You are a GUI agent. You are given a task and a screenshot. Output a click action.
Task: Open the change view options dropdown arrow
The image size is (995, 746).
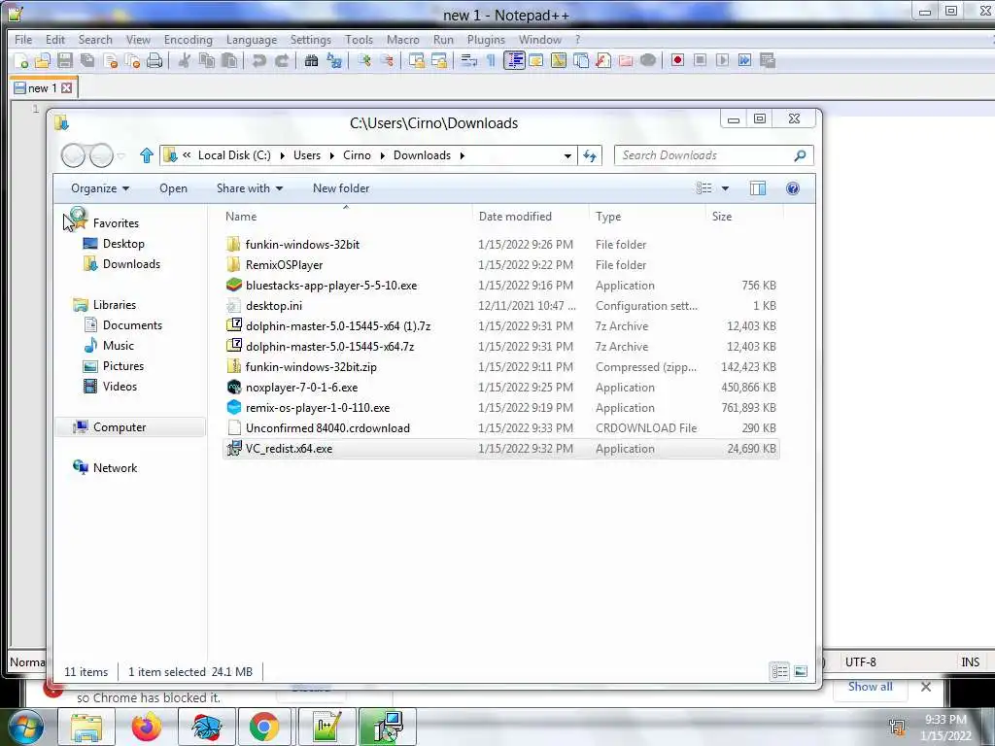pyautogui.click(x=725, y=188)
